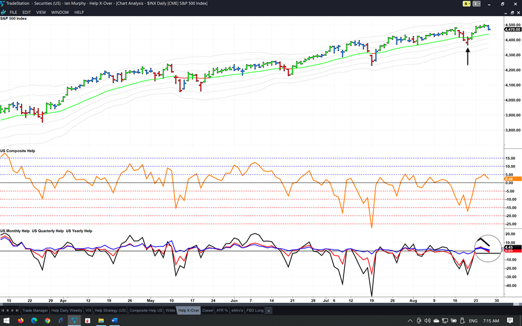Open the HELP menu
Screen dimensions: 522x326
(79, 12)
